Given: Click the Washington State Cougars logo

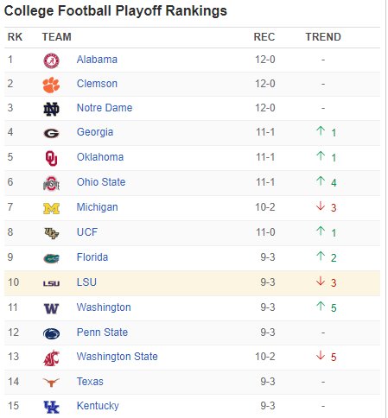Looking at the screenshot, I should point(51,358).
